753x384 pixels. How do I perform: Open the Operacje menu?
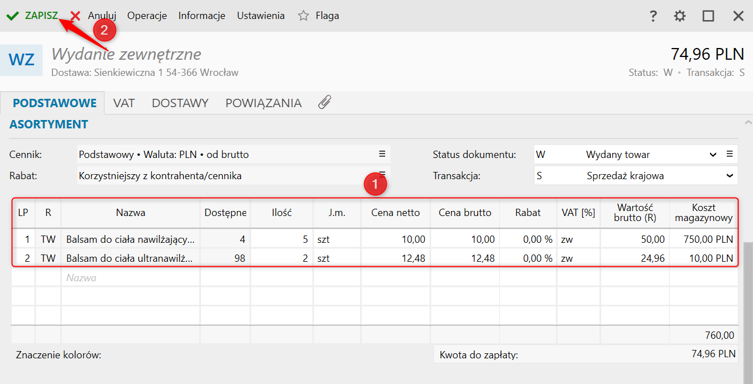point(147,16)
